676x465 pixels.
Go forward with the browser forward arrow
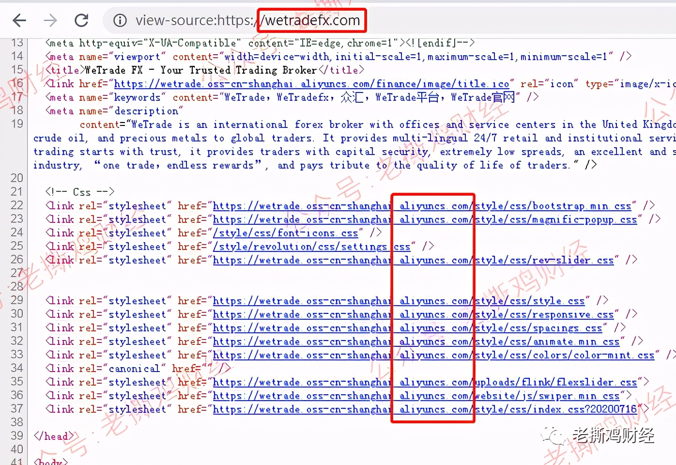pos(50,20)
